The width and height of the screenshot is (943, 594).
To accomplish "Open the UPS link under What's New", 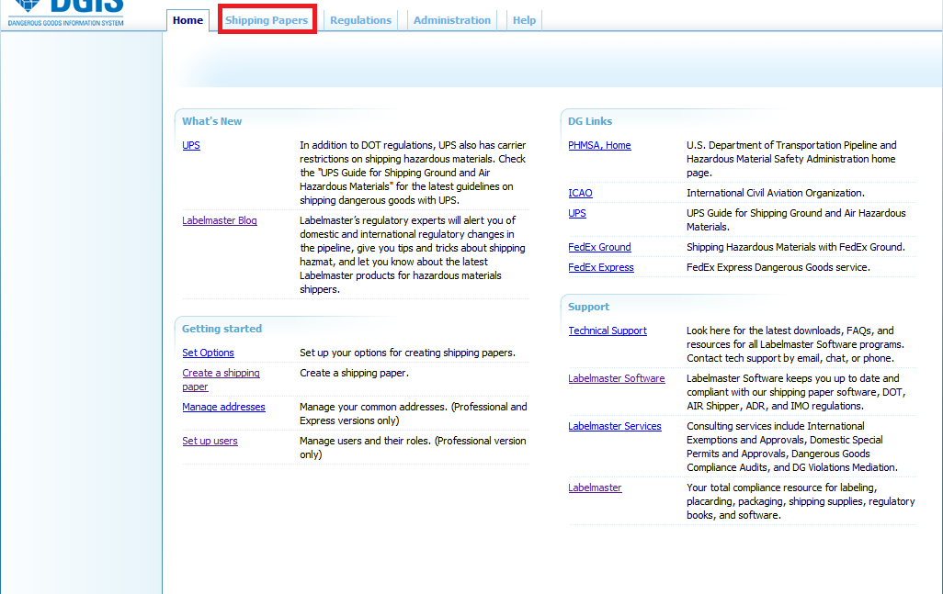I will [191, 145].
